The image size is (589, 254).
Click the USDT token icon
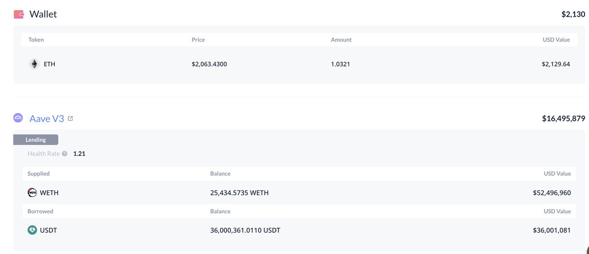tap(32, 230)
